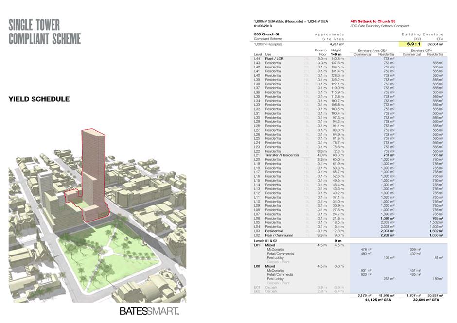Click the height value '100.4 m'
Viewport: 457px width, 323px height.
[337, 113]
